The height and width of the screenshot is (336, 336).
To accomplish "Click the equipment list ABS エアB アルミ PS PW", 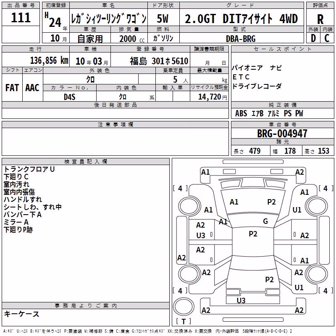I will click(269, 113).
